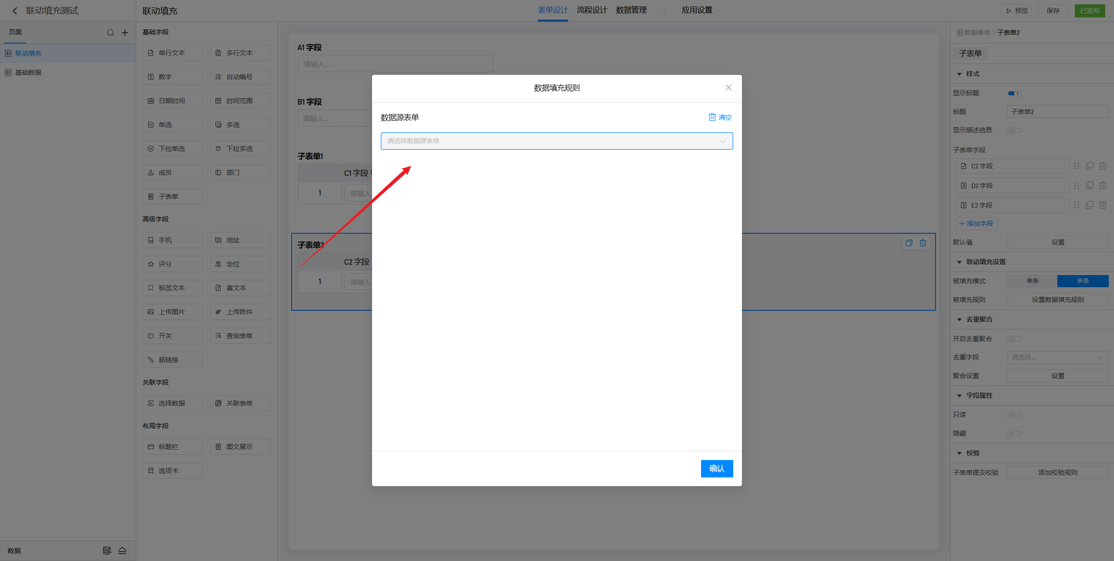Switch to 流程设计 tab
The width and height of the screenshot is (1114, 561).
591,10
